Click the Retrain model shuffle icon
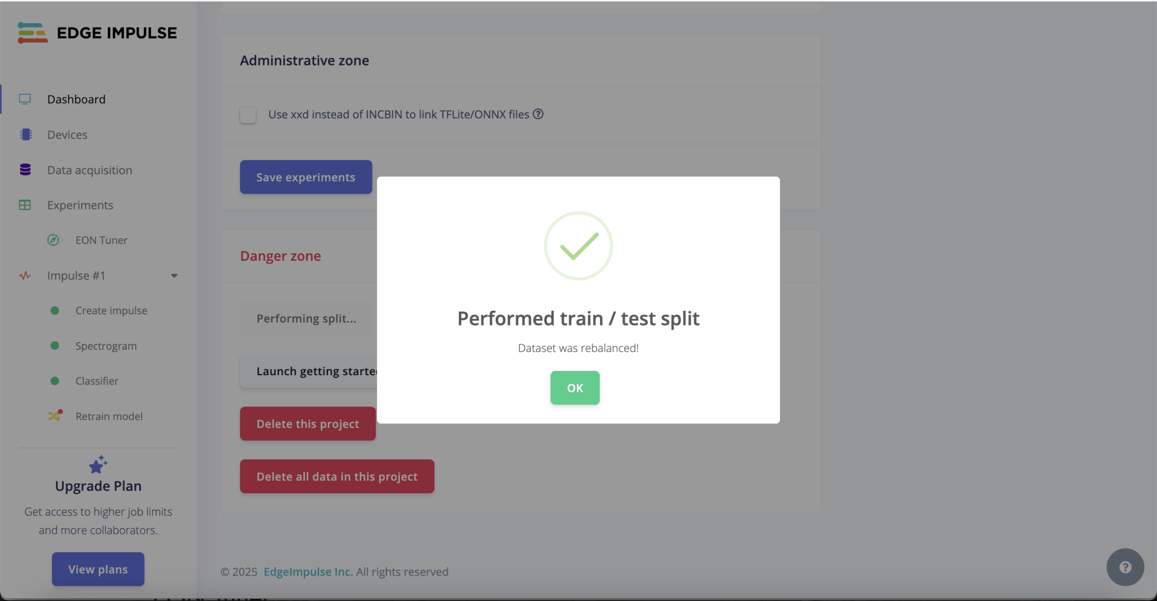The image size is (1157, 601). pyautogui.click(x=55, y=416)
